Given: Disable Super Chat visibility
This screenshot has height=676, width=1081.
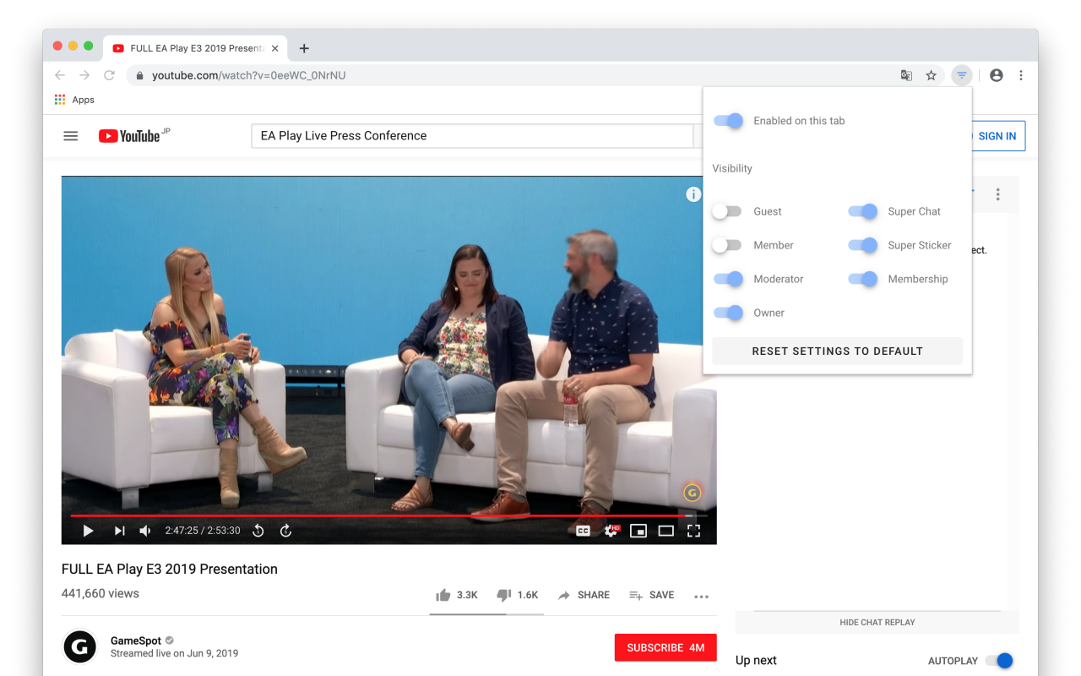Looking at the screenshot, I should tap(862, 211).
